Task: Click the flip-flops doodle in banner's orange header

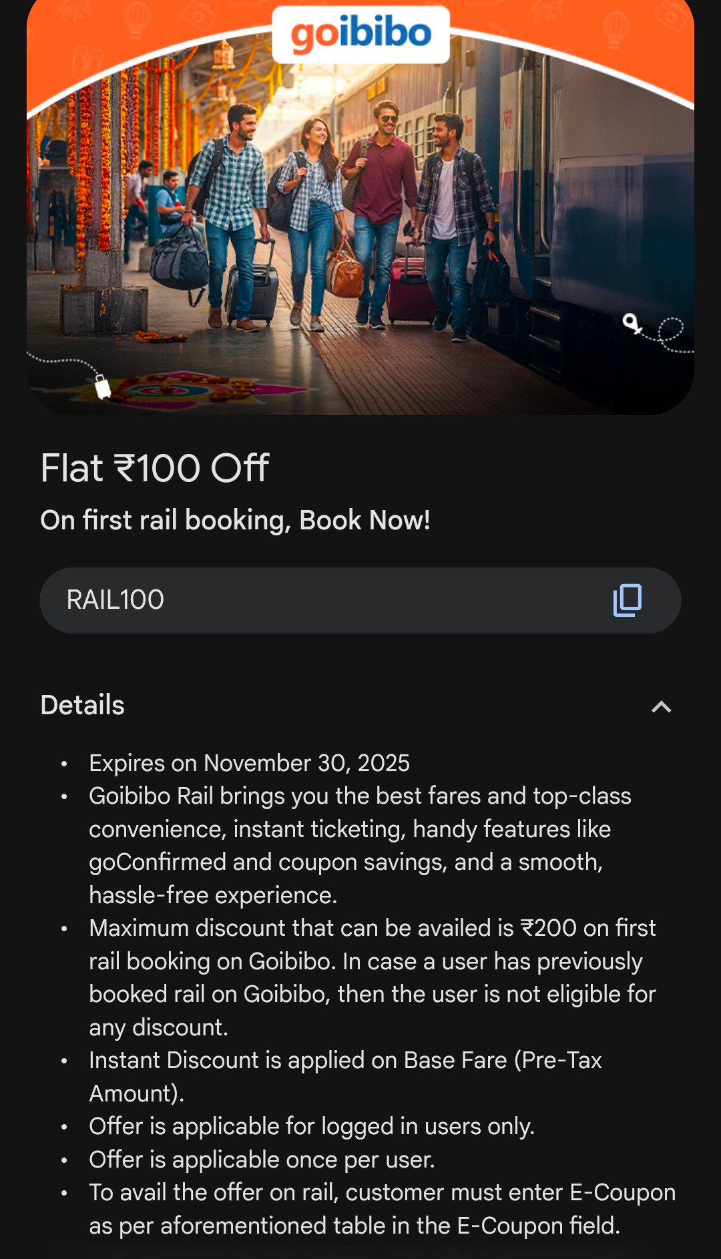Action: [x=87, y=60]
